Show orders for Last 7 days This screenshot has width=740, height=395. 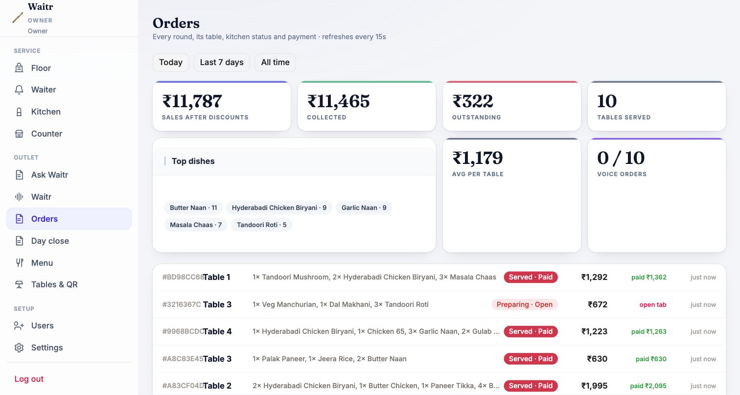[x=222, y=62]
